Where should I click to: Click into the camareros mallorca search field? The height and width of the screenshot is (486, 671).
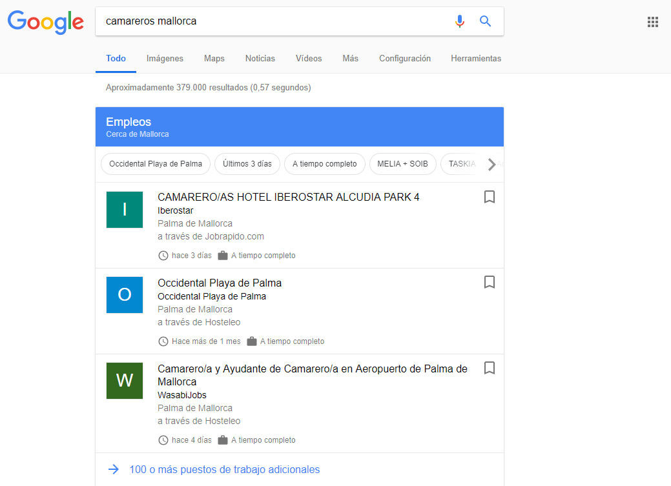pyautogui.click(x=271, y=21)
